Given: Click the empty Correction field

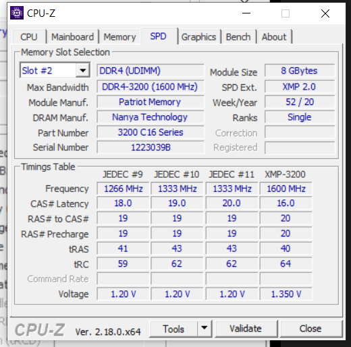Looking at the screenshot, I should (300, 132).
